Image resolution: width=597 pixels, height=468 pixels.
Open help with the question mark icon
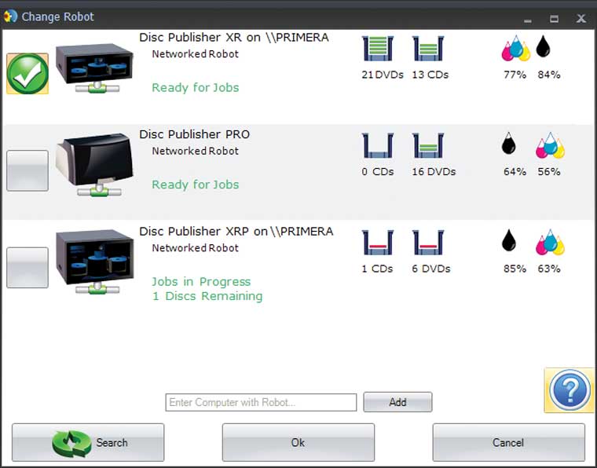tap(570, 390)
